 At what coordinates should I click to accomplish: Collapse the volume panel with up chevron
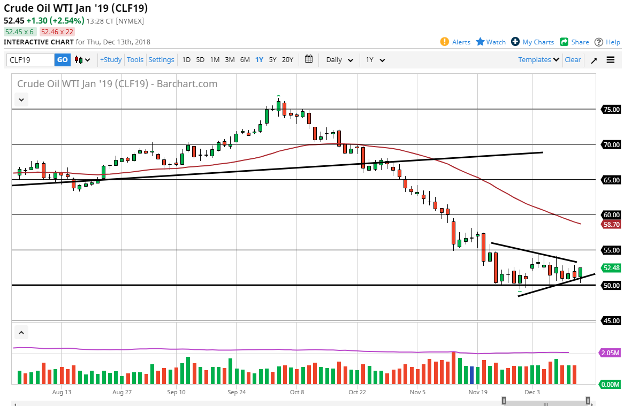(21, 332)
